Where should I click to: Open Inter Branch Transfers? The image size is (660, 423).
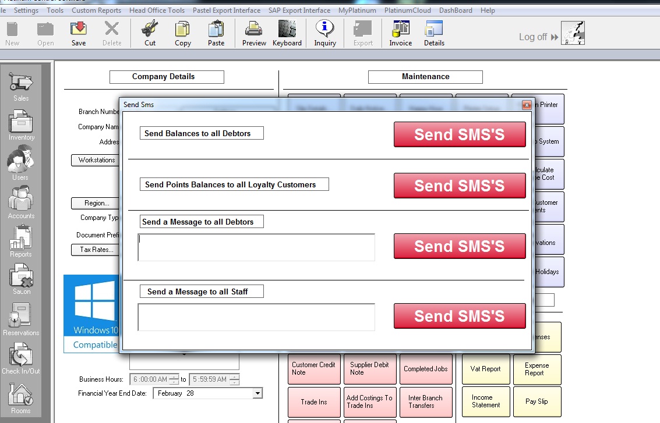click(426, 402)
